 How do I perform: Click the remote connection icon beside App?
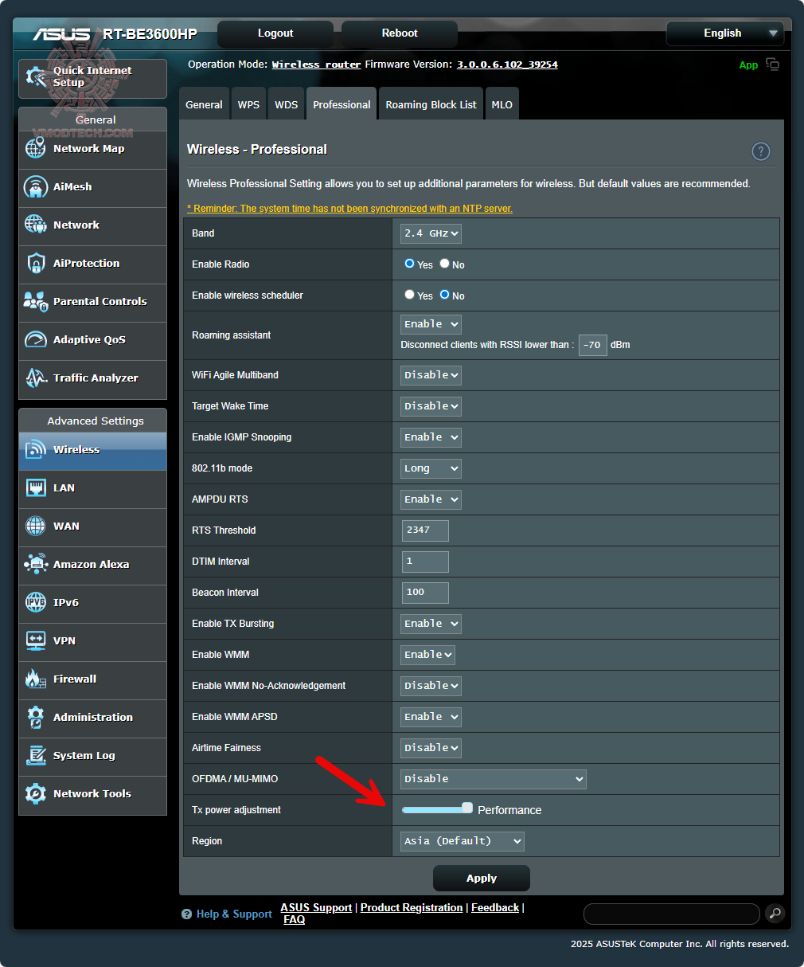pyautogui.click(x=773, y=65)
